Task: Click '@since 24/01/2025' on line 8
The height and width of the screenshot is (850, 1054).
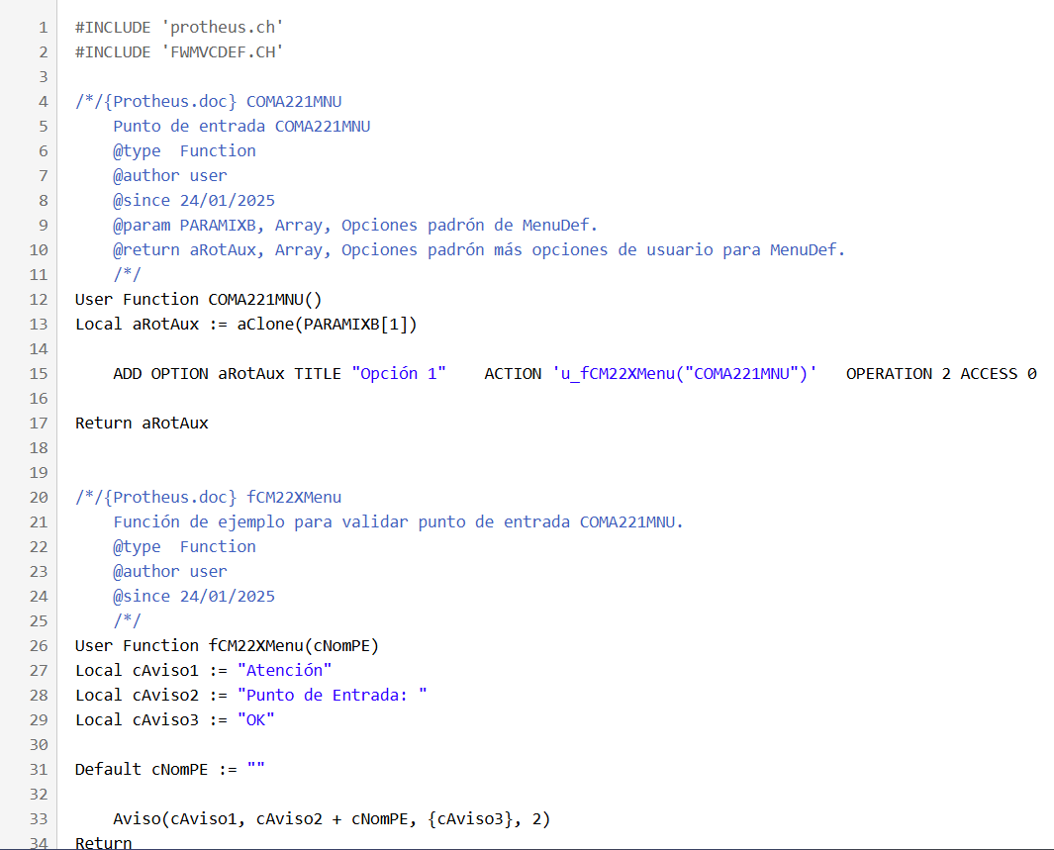Action: click(x=194, y=200)
